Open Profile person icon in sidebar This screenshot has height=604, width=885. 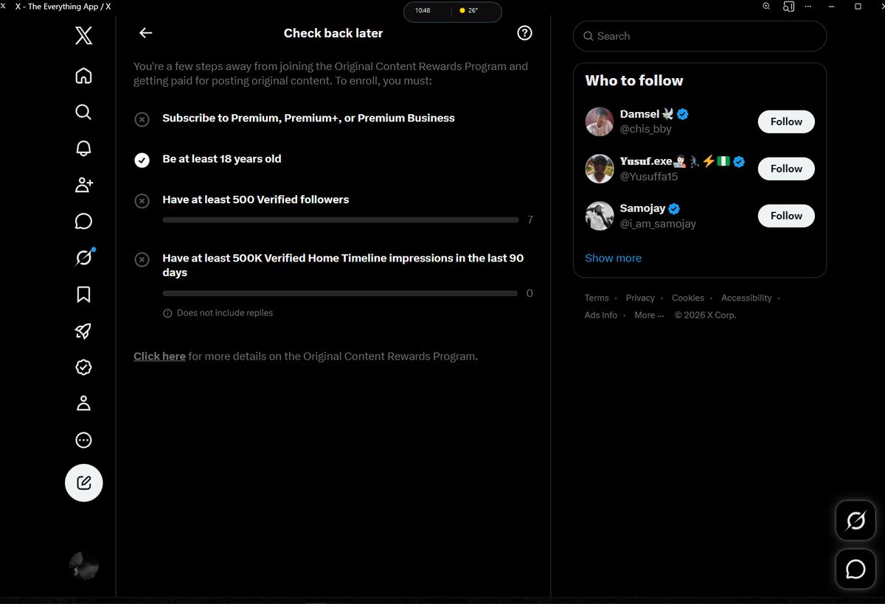tap(83, 404)
